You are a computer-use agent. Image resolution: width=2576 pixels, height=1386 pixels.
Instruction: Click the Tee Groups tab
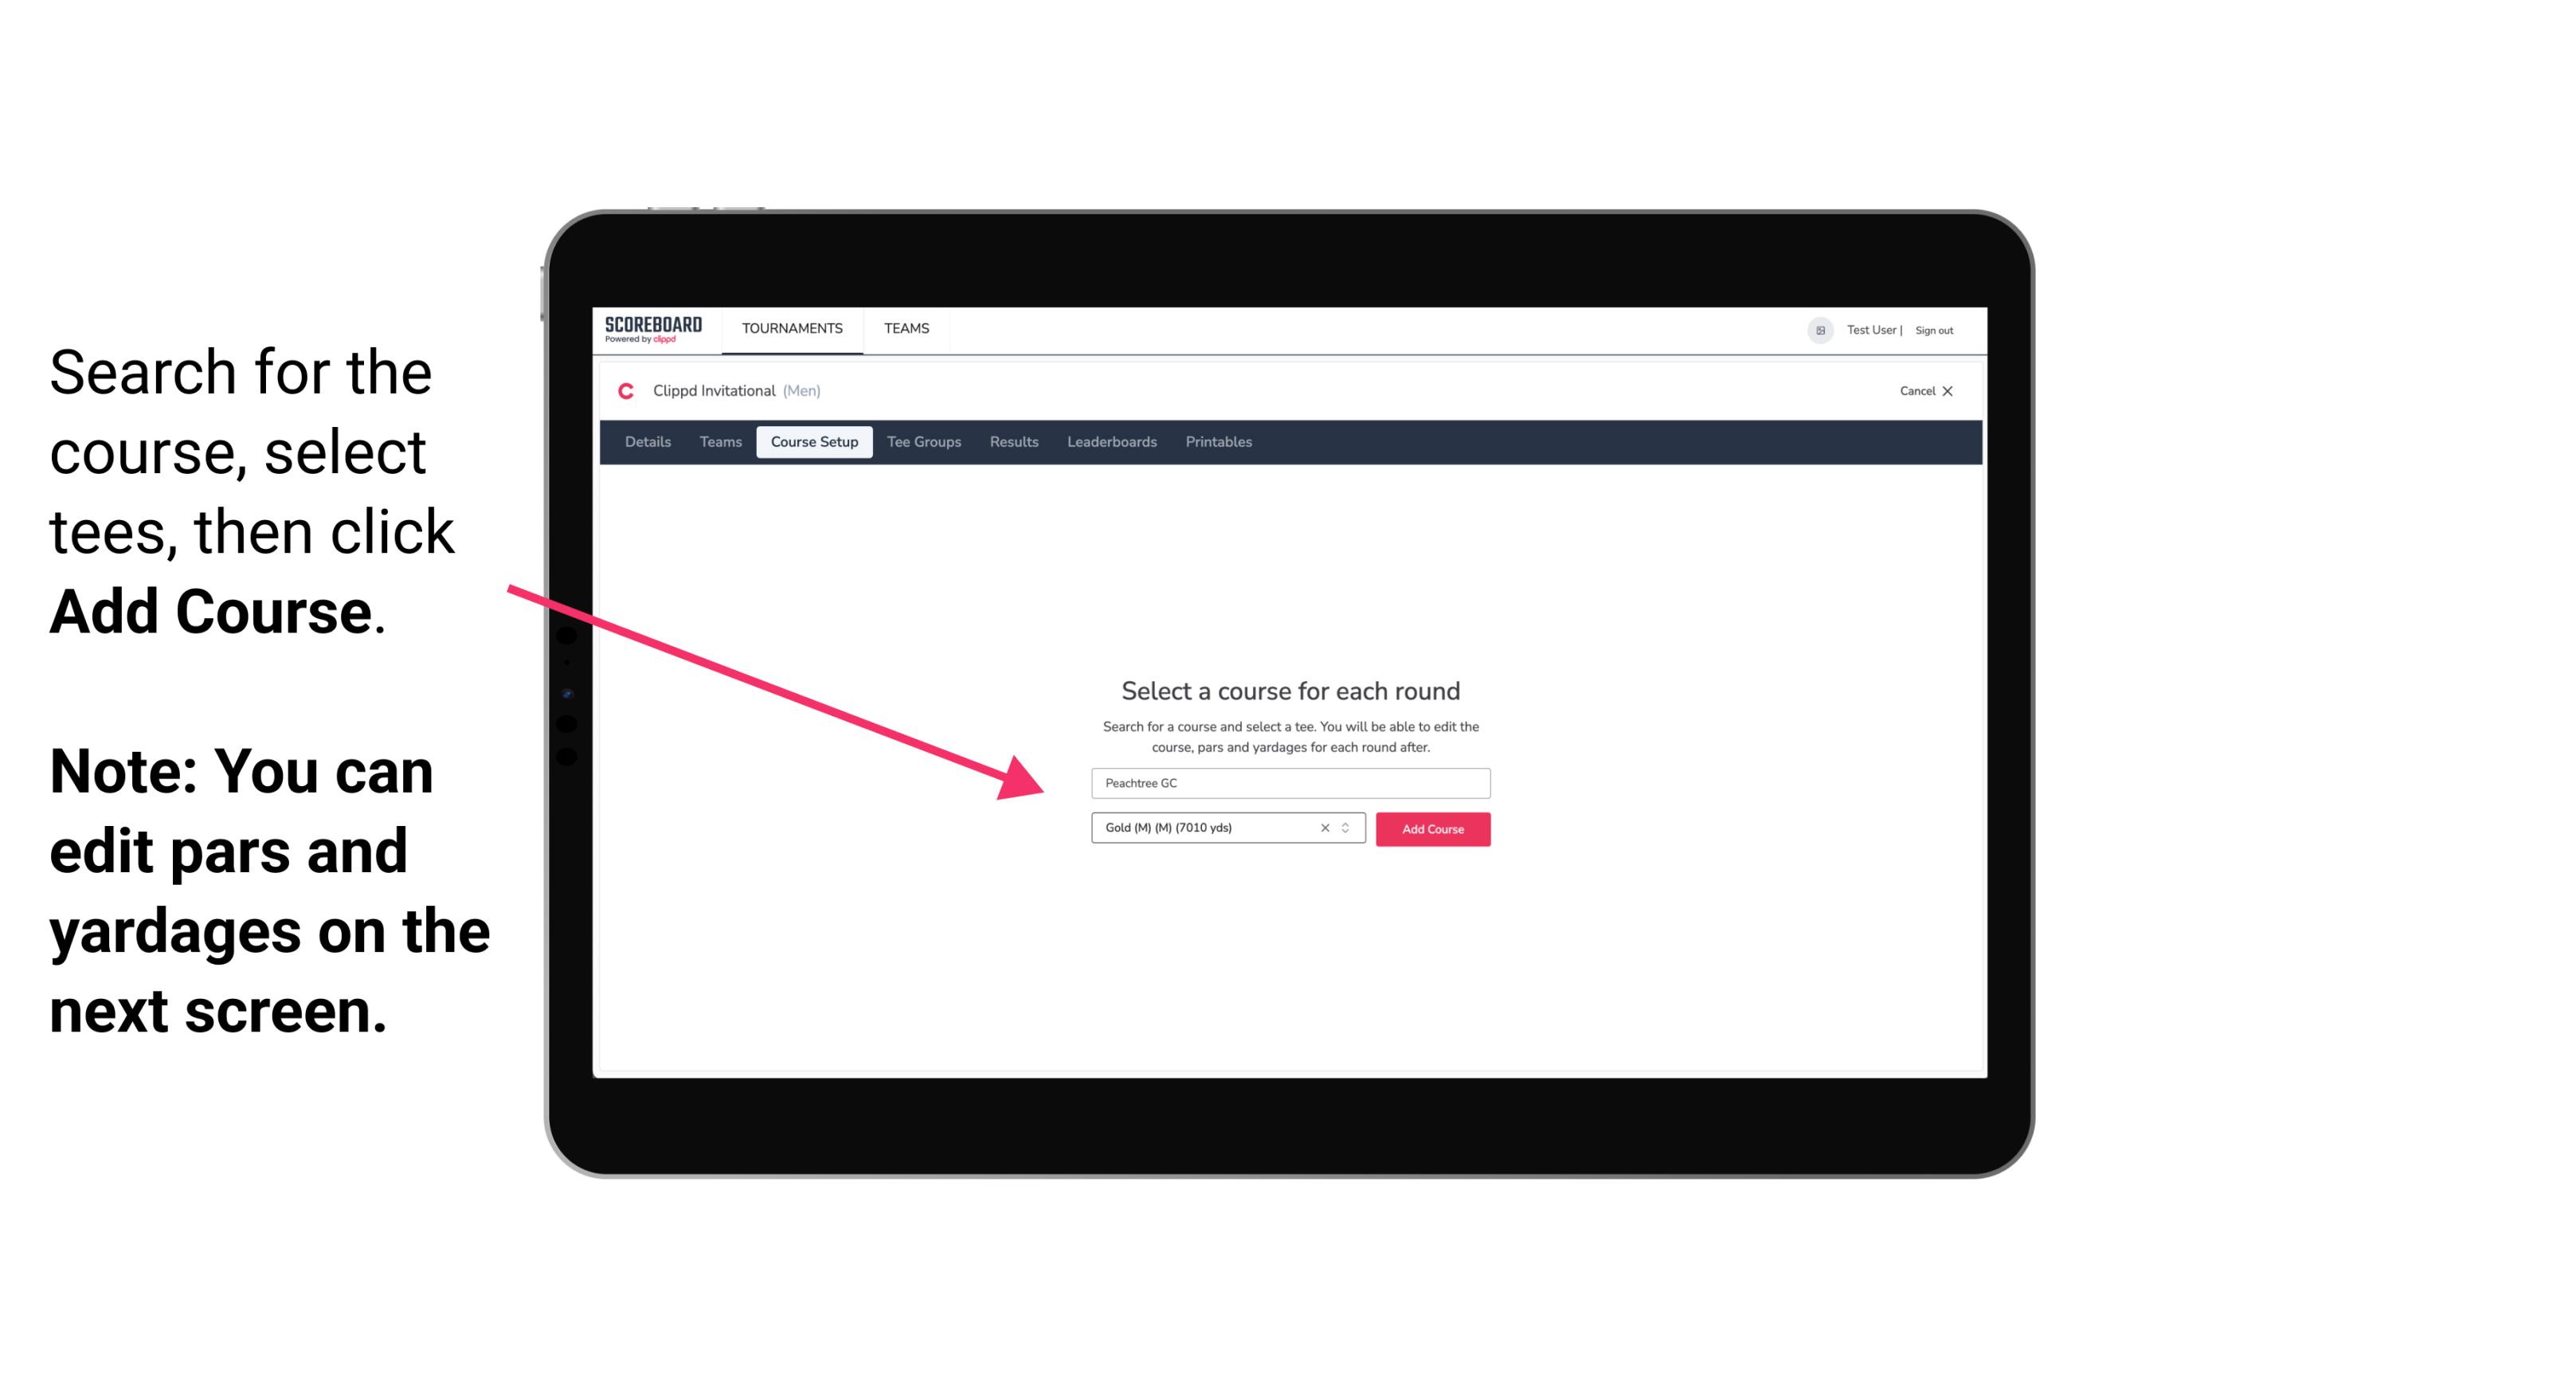(923, 442)
